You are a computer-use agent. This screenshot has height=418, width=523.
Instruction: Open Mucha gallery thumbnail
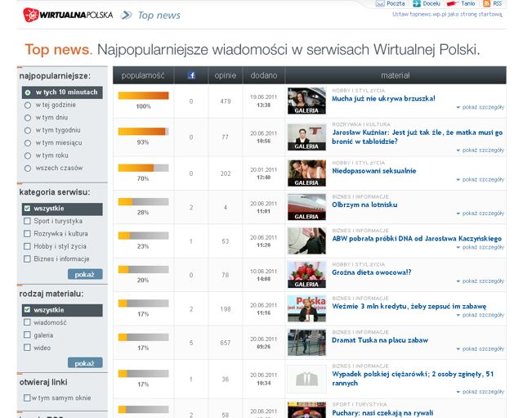tap(306, 101)
